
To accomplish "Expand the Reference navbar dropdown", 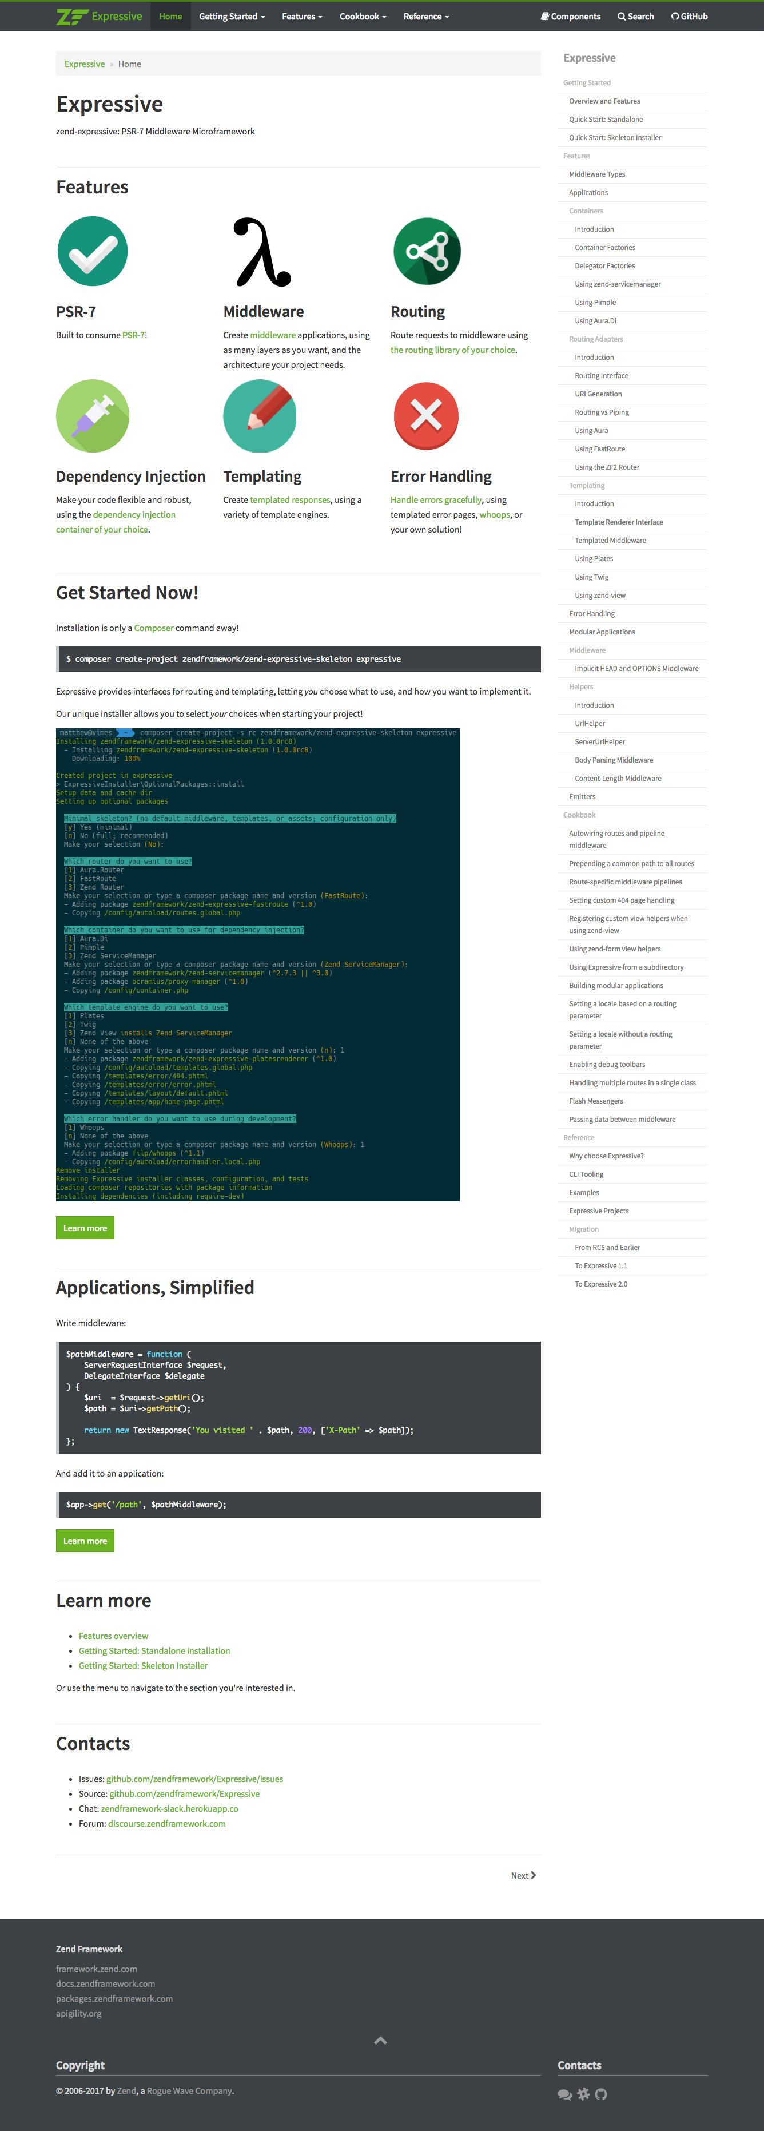I will [x=427, y=15].
